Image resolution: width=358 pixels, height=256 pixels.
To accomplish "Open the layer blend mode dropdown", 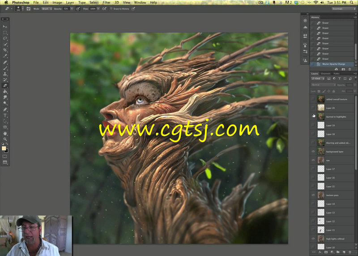I will tap(323, 85).
